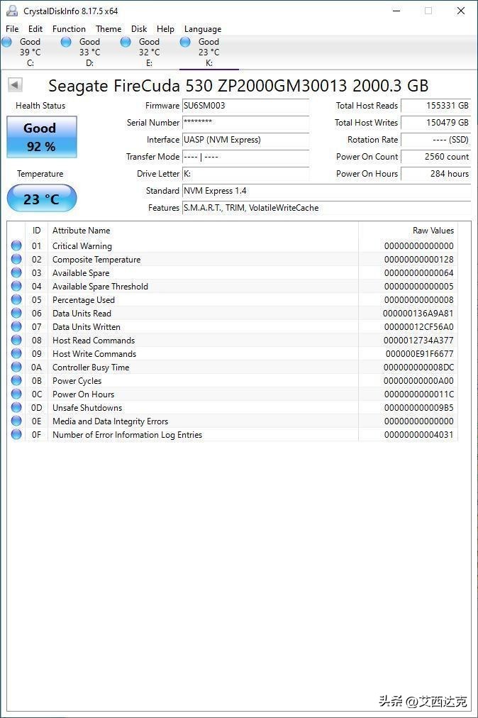Open the Function menu
Viewport: 478px width, 718px height.
pos(69,28)
